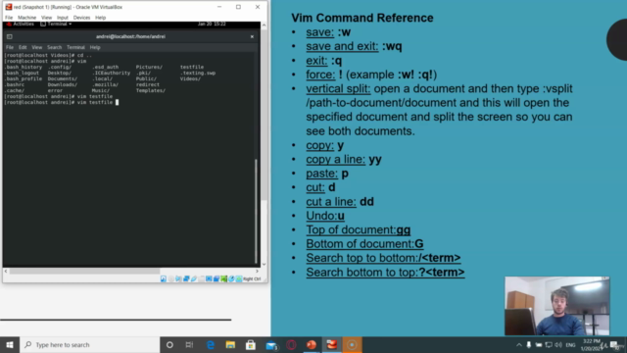Open terminal View menu
627x353 pixels.
click(37, 47)
